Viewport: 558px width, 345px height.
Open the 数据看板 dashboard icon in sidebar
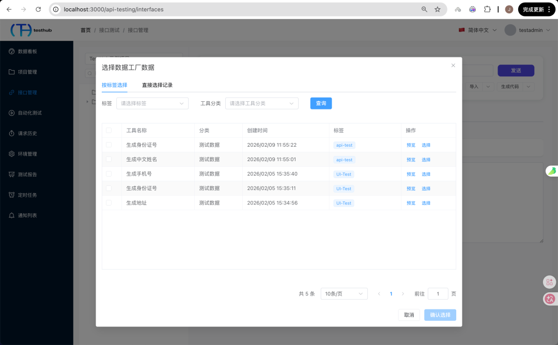click(11, 51)
